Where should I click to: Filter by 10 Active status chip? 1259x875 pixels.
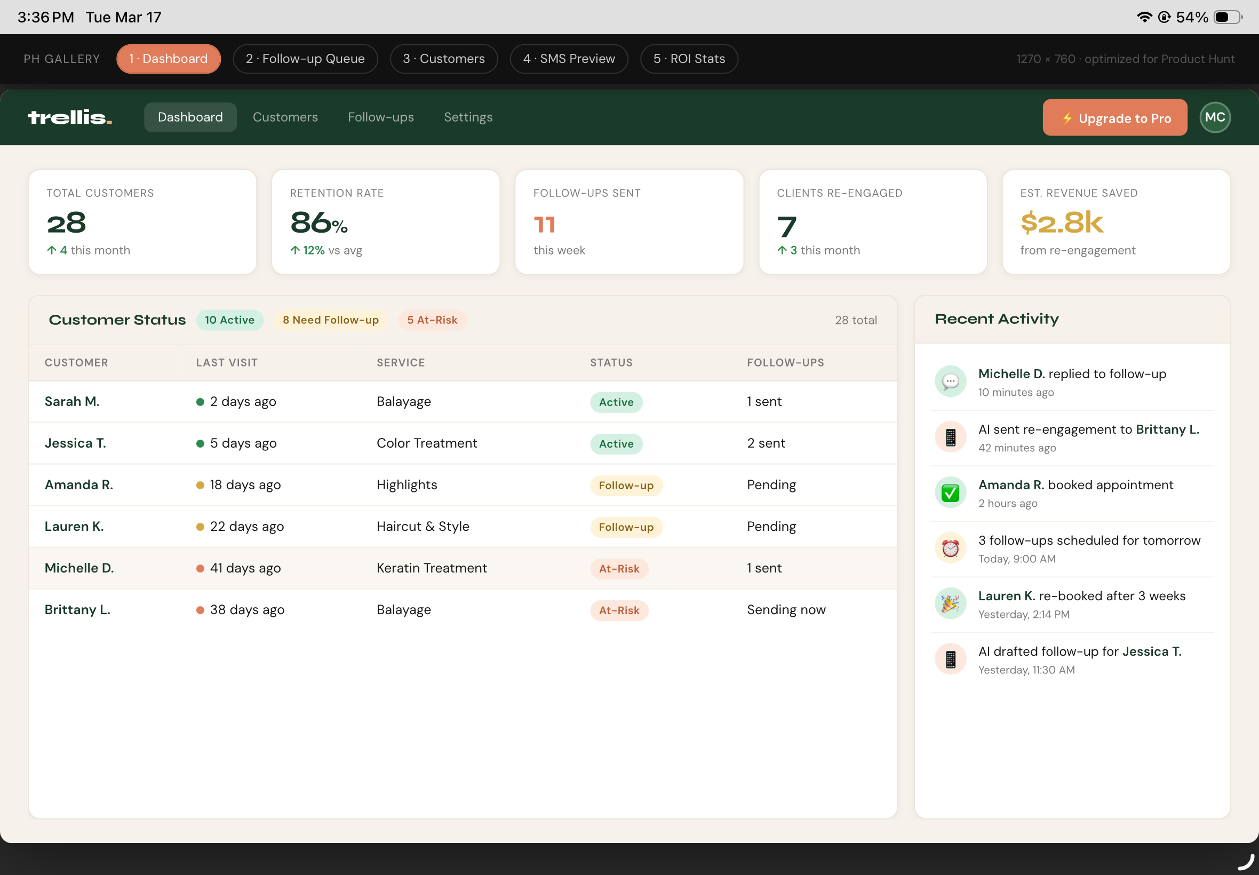pyautogui.click(x=229, y=320)
